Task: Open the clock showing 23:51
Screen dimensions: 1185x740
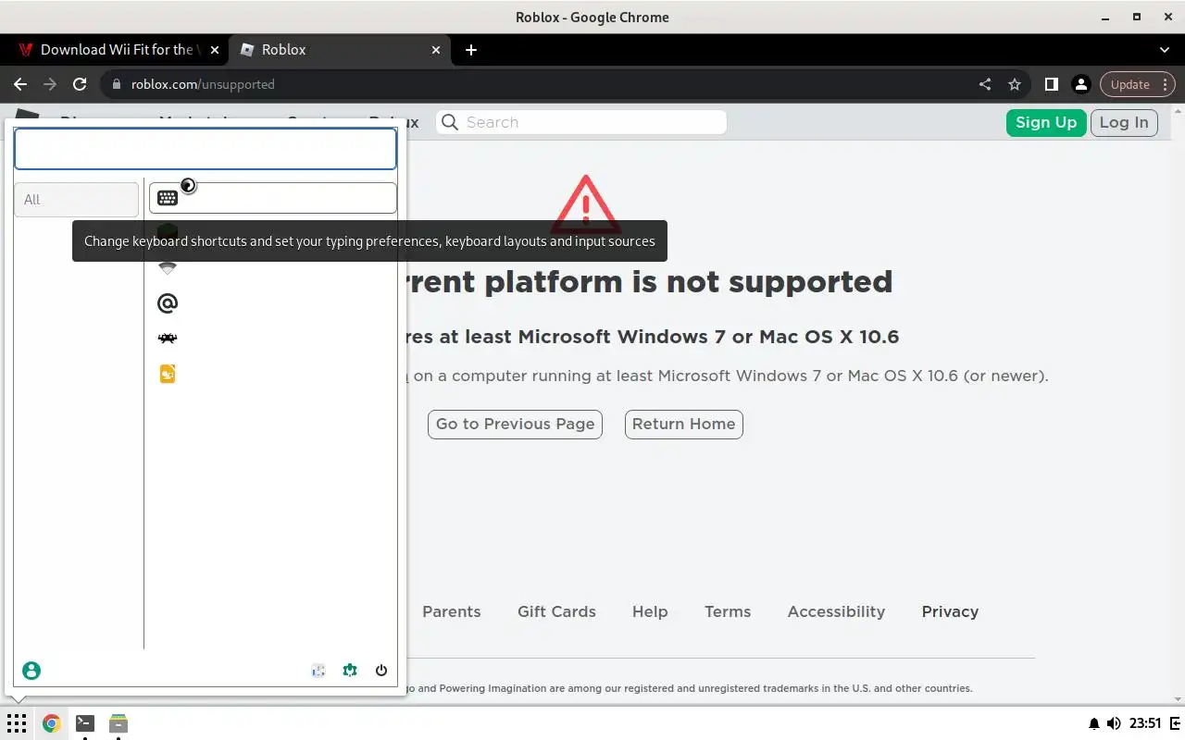Action: point(1145,723)
